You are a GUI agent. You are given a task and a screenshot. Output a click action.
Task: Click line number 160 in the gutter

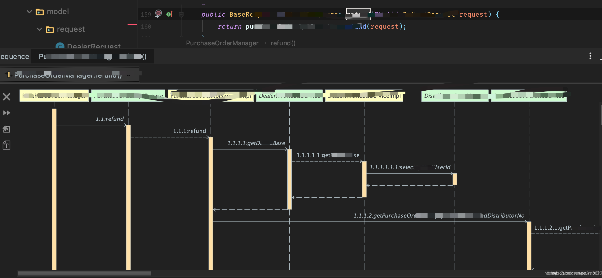point(146,27)
